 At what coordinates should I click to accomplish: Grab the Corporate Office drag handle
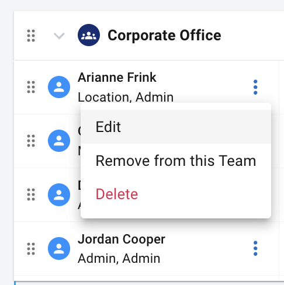(31, 36)
